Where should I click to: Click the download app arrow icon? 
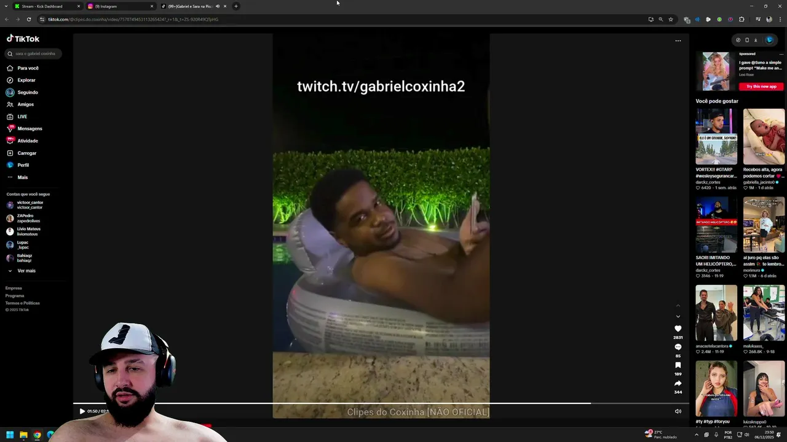tap(756, 40)
